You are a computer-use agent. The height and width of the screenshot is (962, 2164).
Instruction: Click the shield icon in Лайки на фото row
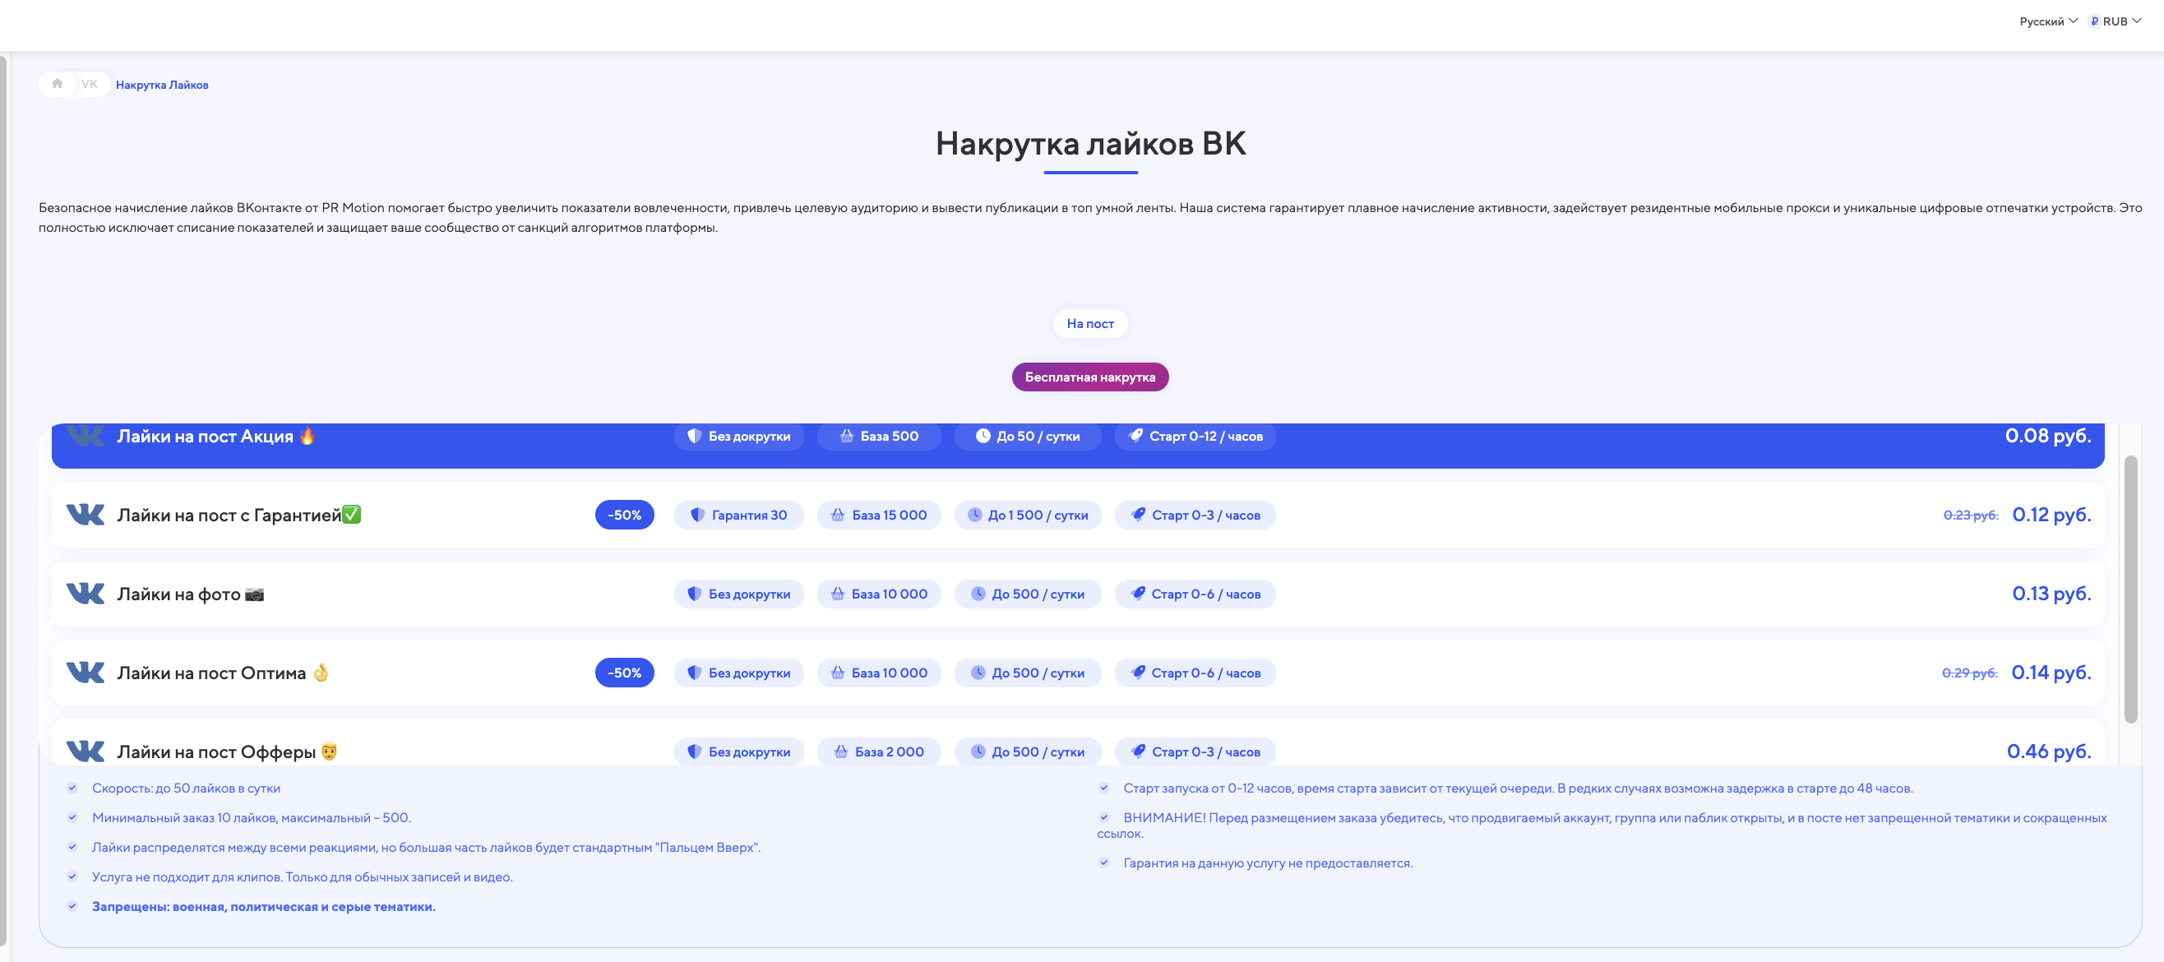tap(694, 593)
